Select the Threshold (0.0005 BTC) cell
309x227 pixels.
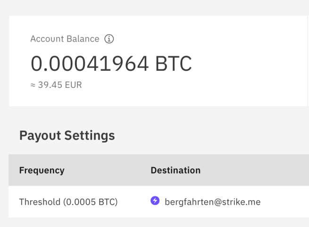68,202
